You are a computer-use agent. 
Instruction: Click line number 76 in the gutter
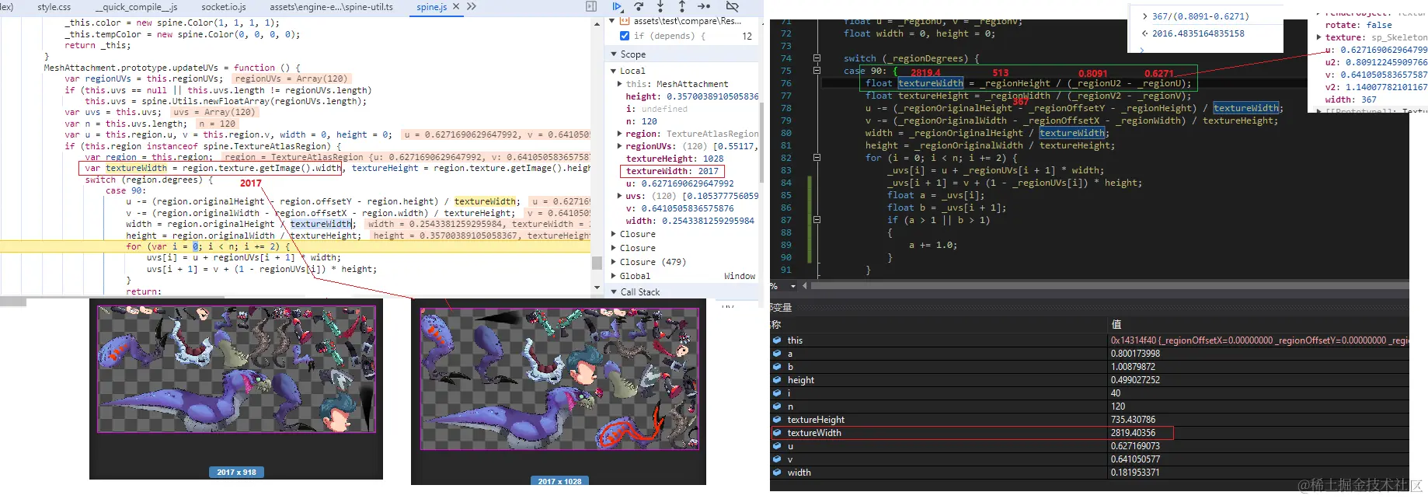pos(786,83)
